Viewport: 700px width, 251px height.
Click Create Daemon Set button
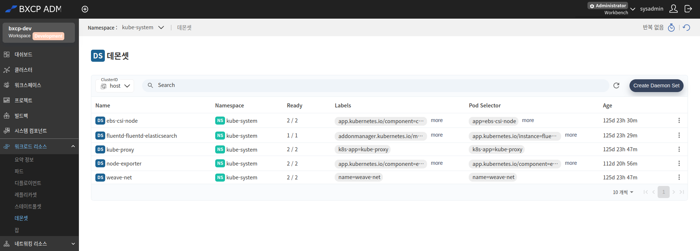coord(656,85)
